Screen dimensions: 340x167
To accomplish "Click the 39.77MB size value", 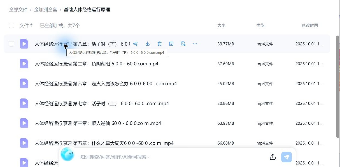I will [x=226, y=44].
